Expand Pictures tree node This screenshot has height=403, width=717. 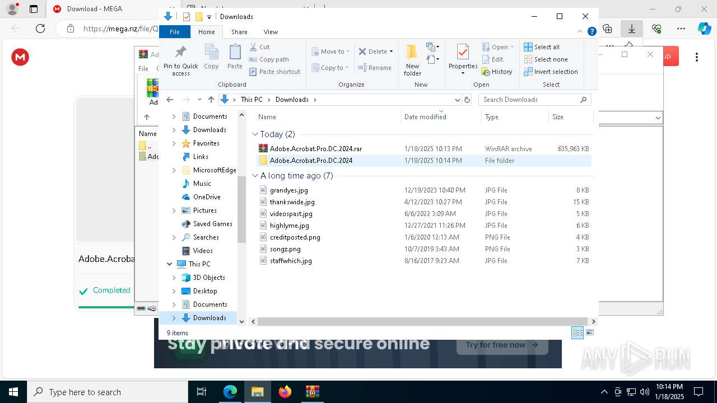(x=174, y=210)
